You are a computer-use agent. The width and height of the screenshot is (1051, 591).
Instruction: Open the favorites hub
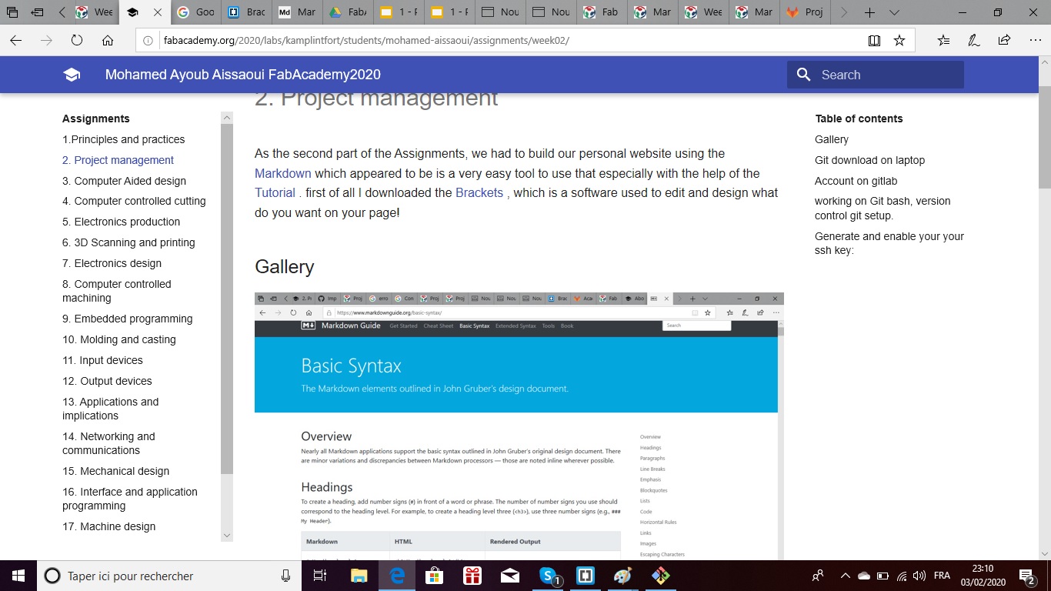(944, 41)
